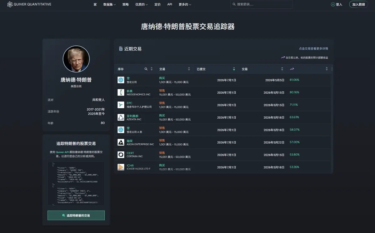Sort by the excess return column arrows
This screenshot has height=233, width=375.
(x=327, y=69)
